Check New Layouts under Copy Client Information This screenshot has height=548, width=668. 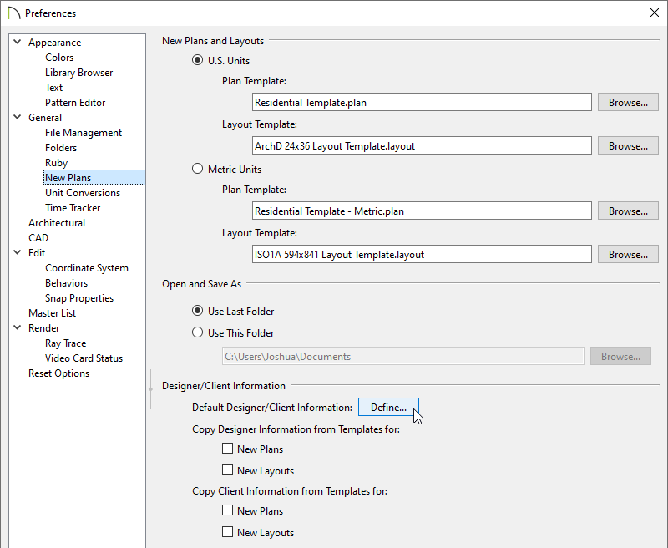227,532
